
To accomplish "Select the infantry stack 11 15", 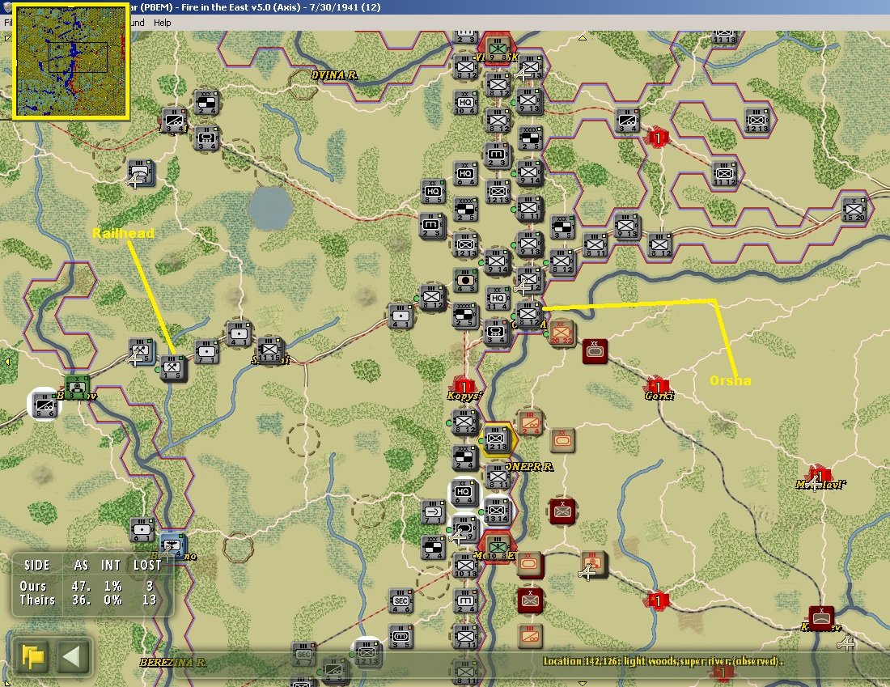I will 269,350.
